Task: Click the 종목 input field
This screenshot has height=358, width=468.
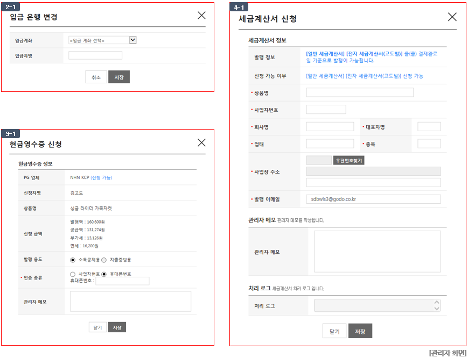Action: coord(429,144)
